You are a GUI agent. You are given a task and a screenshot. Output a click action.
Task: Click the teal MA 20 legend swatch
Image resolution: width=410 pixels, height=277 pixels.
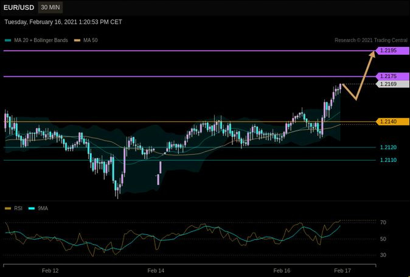(8, 40)
